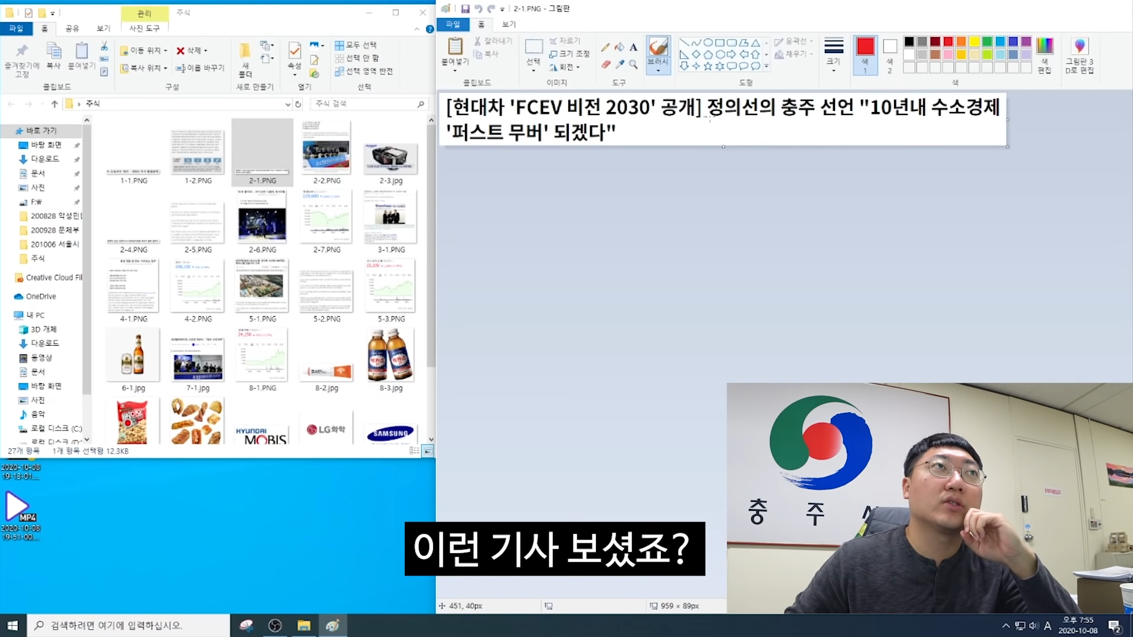This screenshot has height=637, width=1133.
Task: Click the Cut scissors icon in Explorer ribbon
Action: (x=104, y=46)
